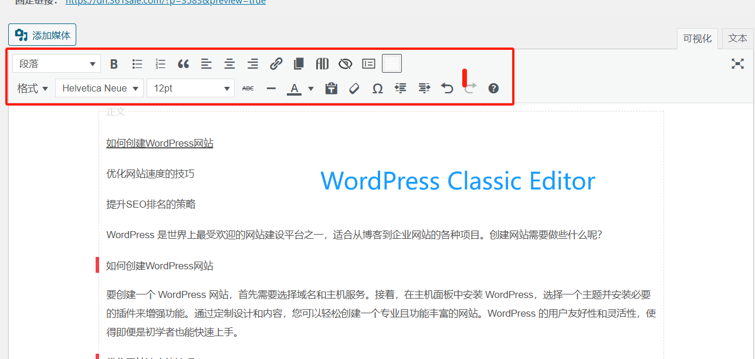Insert a hyperlink

coord(275,63)
